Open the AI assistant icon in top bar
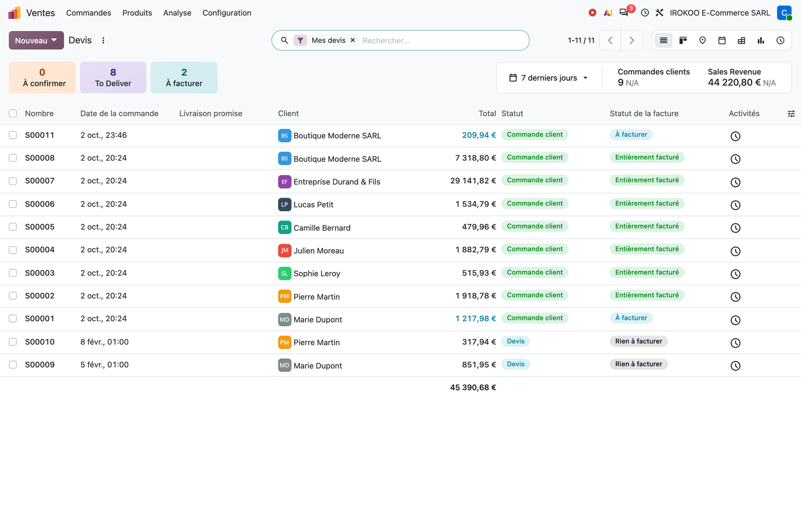 click(608, 13)
